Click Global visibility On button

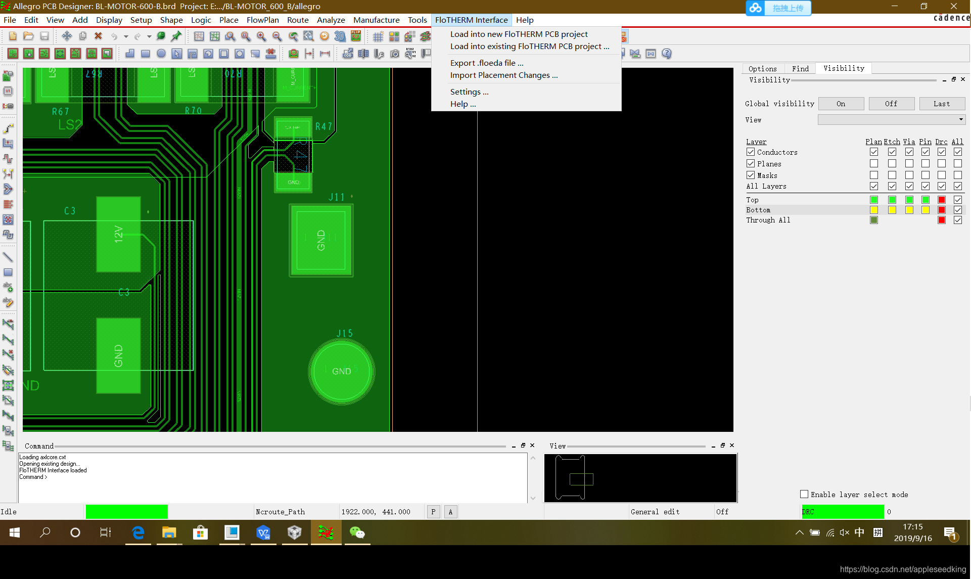point(841,104)
